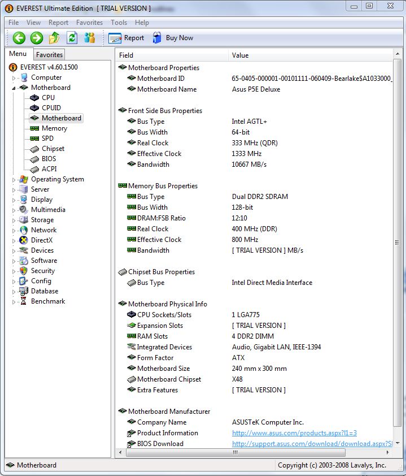Click the Benchmark hourglass icon in tree
The image size is (406, 476).
24,301
